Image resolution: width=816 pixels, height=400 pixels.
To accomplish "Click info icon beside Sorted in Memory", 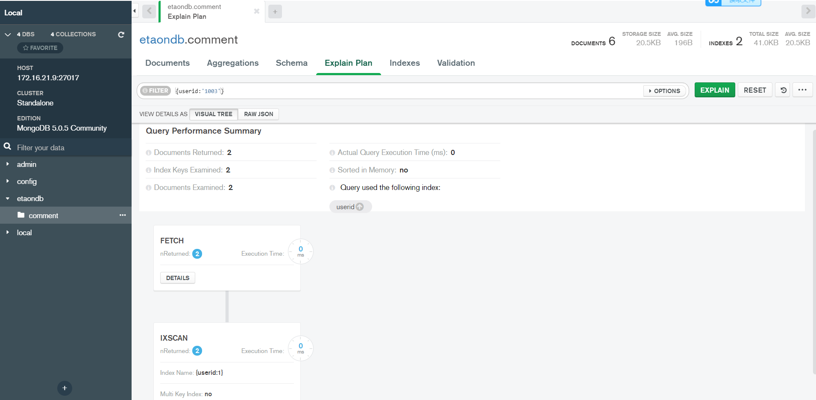I will coord(332,170).
